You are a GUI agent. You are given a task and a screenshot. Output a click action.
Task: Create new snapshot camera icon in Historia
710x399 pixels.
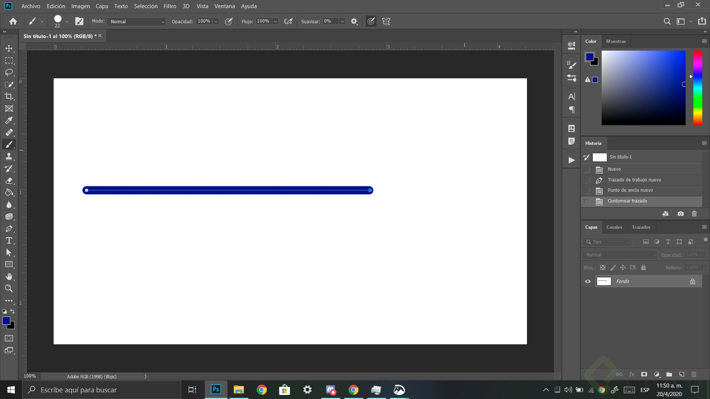tap(680, 214)
